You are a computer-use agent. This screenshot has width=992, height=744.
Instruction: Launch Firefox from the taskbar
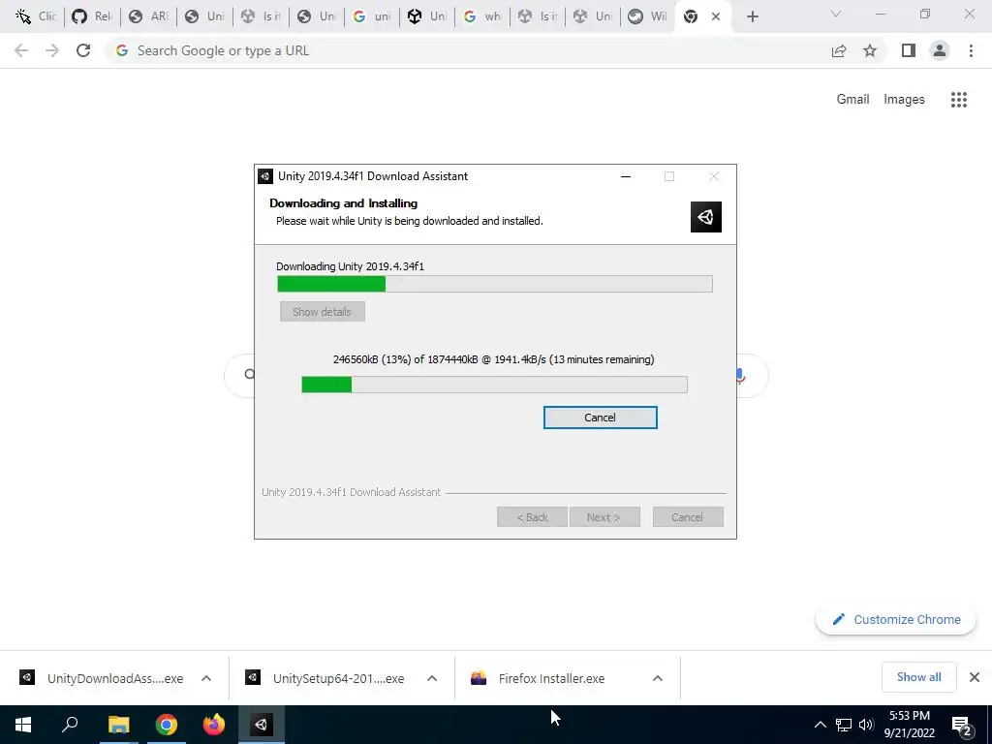pos(214,725)
